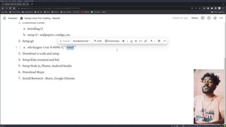
Task: Open the Apps bookmarks shortcut
Action: (5, 12)
